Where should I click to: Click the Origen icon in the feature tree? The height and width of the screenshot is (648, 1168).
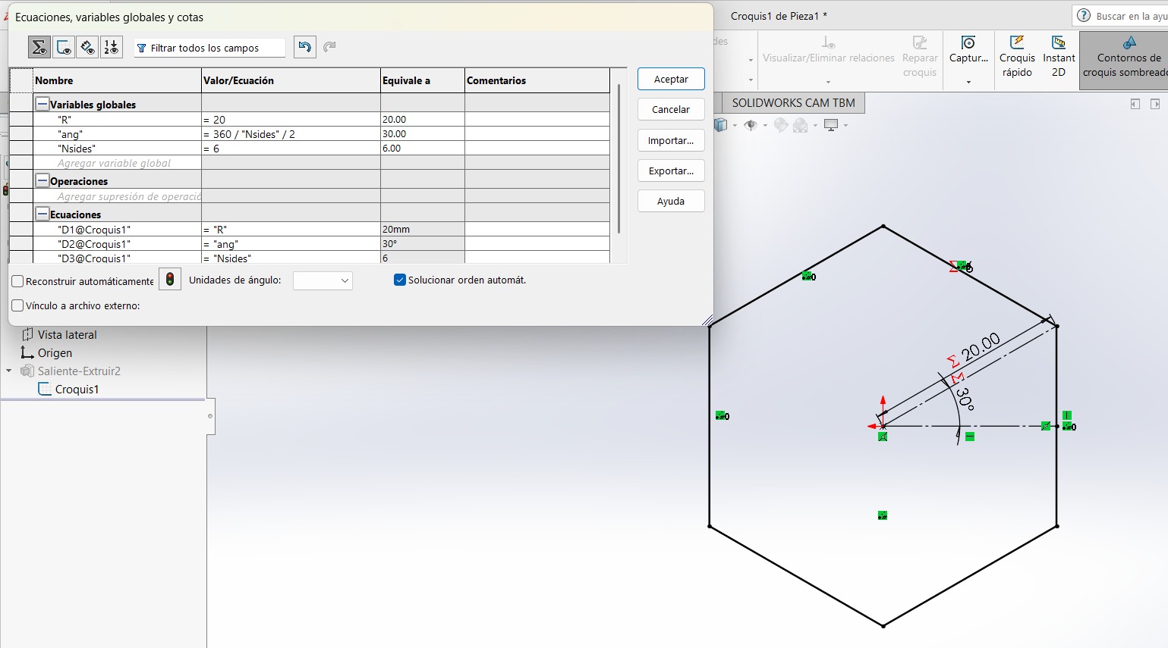point(27,352)
